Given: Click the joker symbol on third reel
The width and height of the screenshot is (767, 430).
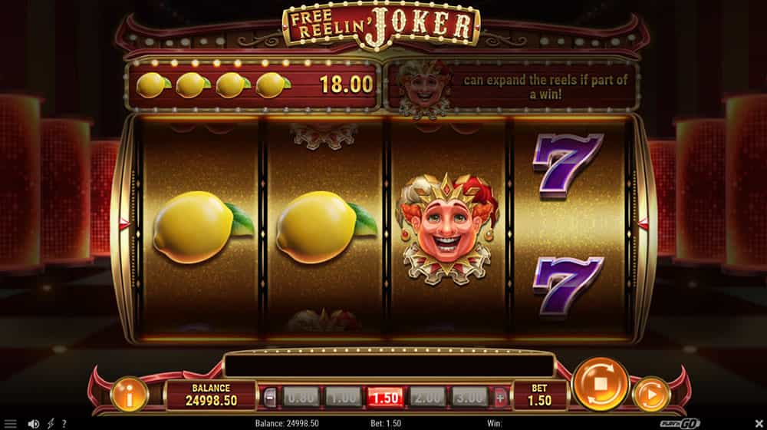Looking at the screenshot, I should [448, 229].
